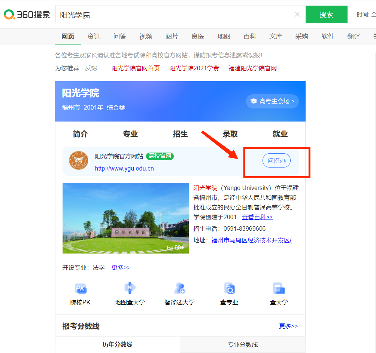Screen dimensions: 376x353
Task: Focus the search input field
Action: [176, 15]
